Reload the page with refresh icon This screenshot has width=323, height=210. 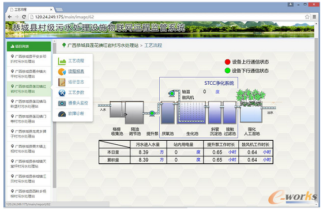(24, 17)
